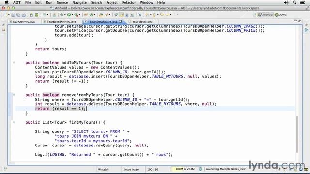Image resolution: width=310 pixels, height=174 pixels.
Task: Open the Android Virtual Device Manager icon
Action: 37,15
